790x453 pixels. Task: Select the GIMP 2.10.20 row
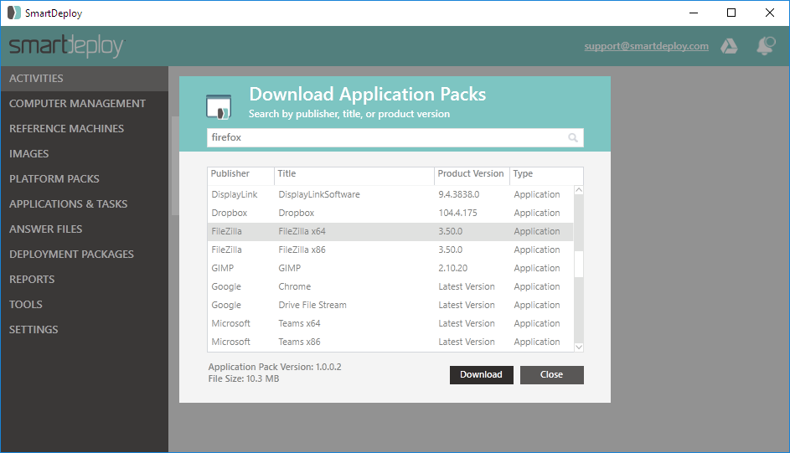point(390,268)
